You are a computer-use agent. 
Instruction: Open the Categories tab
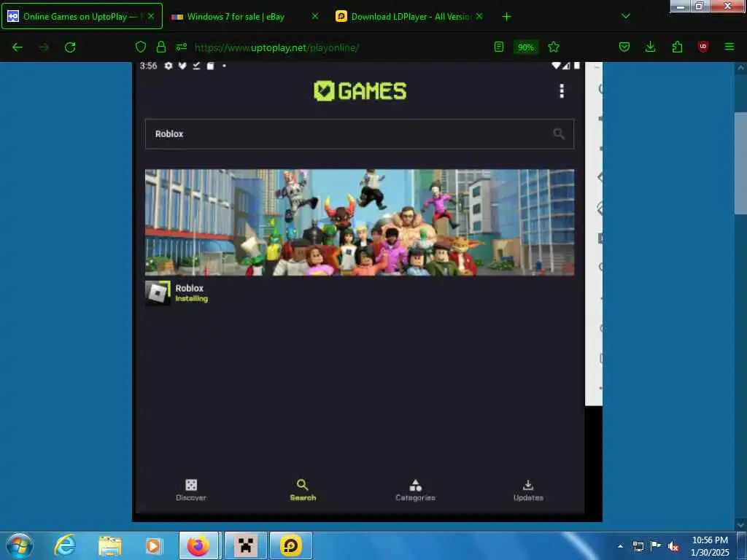pyautogui.click(x=415, y=491)
